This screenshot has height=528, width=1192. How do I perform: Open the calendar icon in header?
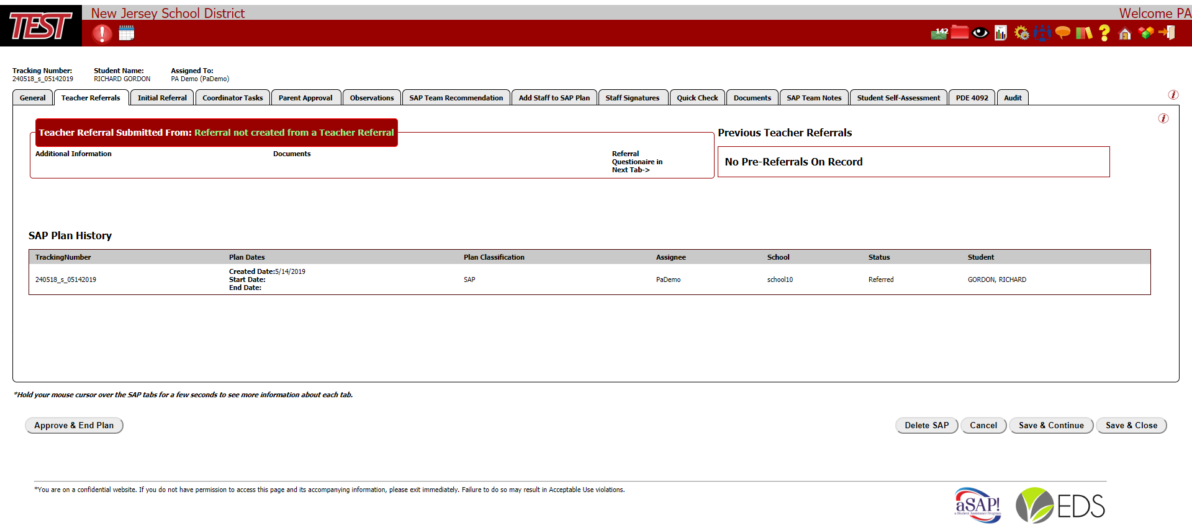click(127, 33)
